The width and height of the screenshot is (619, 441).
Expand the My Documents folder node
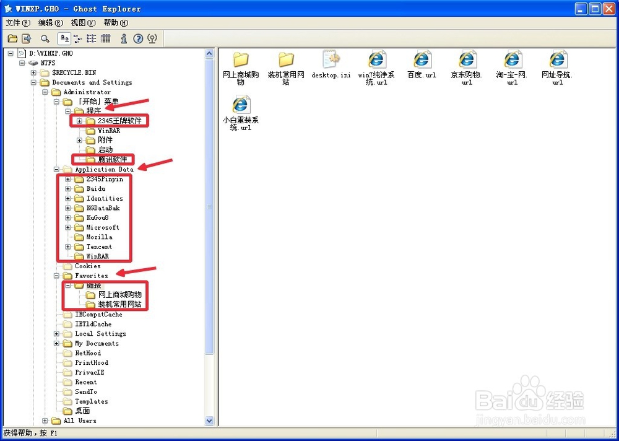point(56,343)
